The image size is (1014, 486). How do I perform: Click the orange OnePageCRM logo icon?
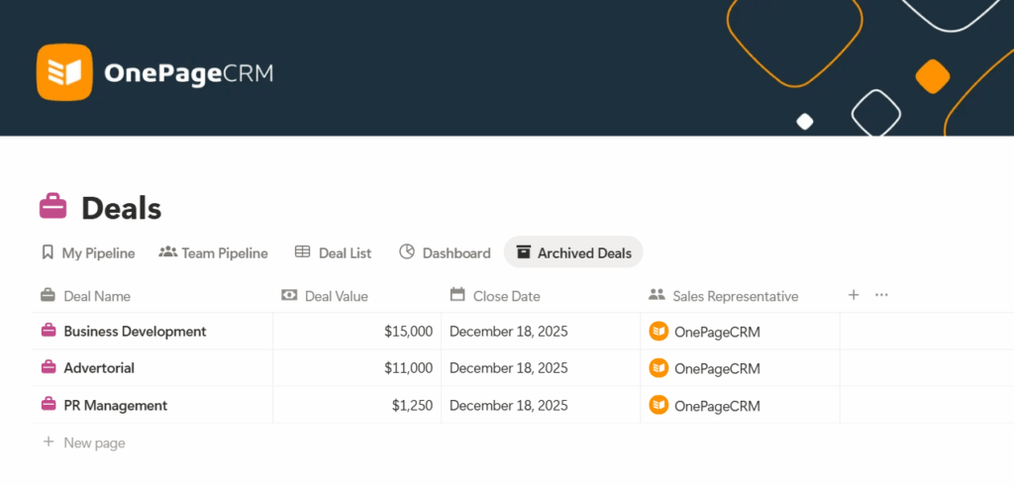click(64, 72)
